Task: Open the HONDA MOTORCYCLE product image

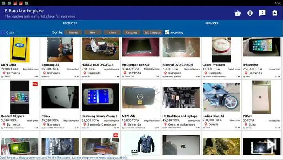Action: [100, 48]
